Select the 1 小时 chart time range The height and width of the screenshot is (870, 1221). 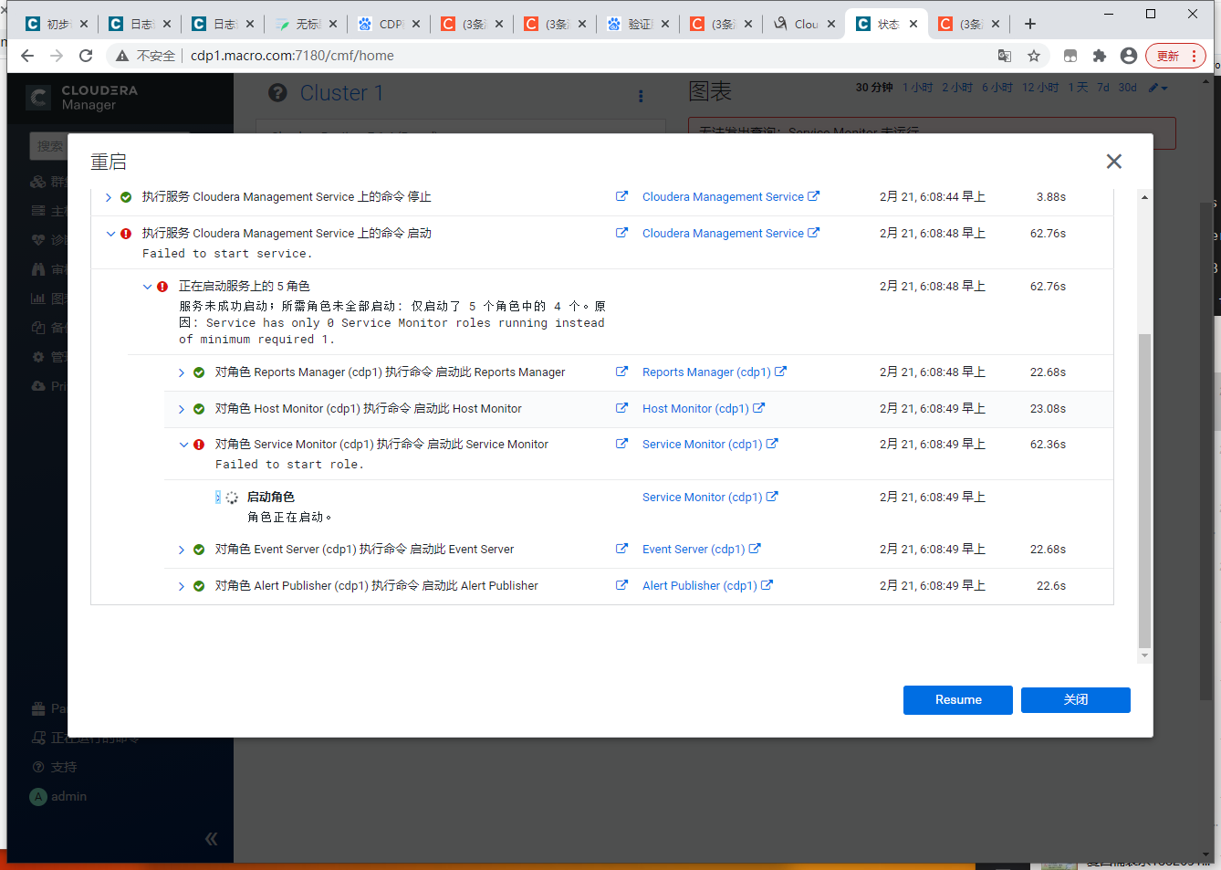[x=917, y=88]
